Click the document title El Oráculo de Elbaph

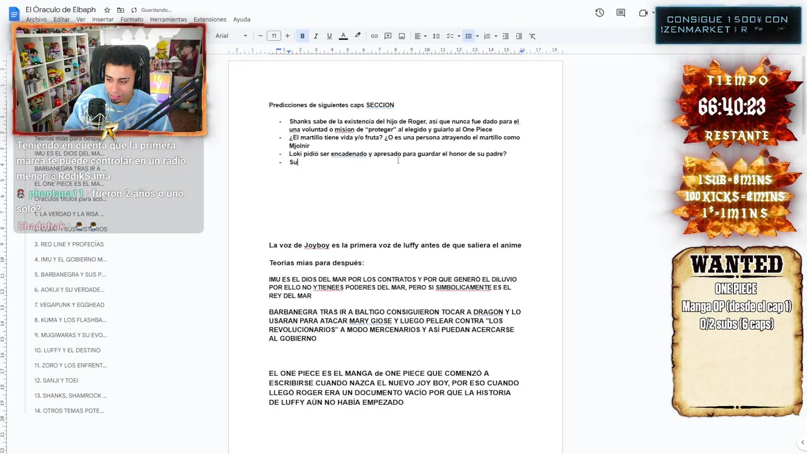point(61,9)
